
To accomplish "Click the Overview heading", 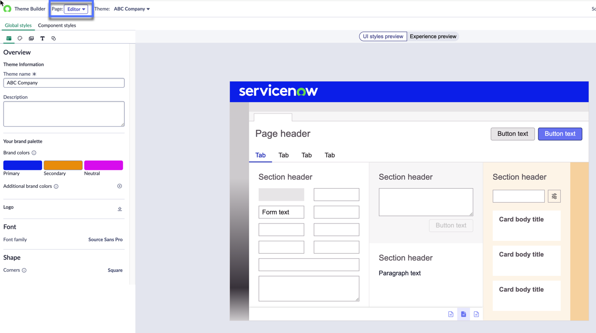I will click(17, 52).
